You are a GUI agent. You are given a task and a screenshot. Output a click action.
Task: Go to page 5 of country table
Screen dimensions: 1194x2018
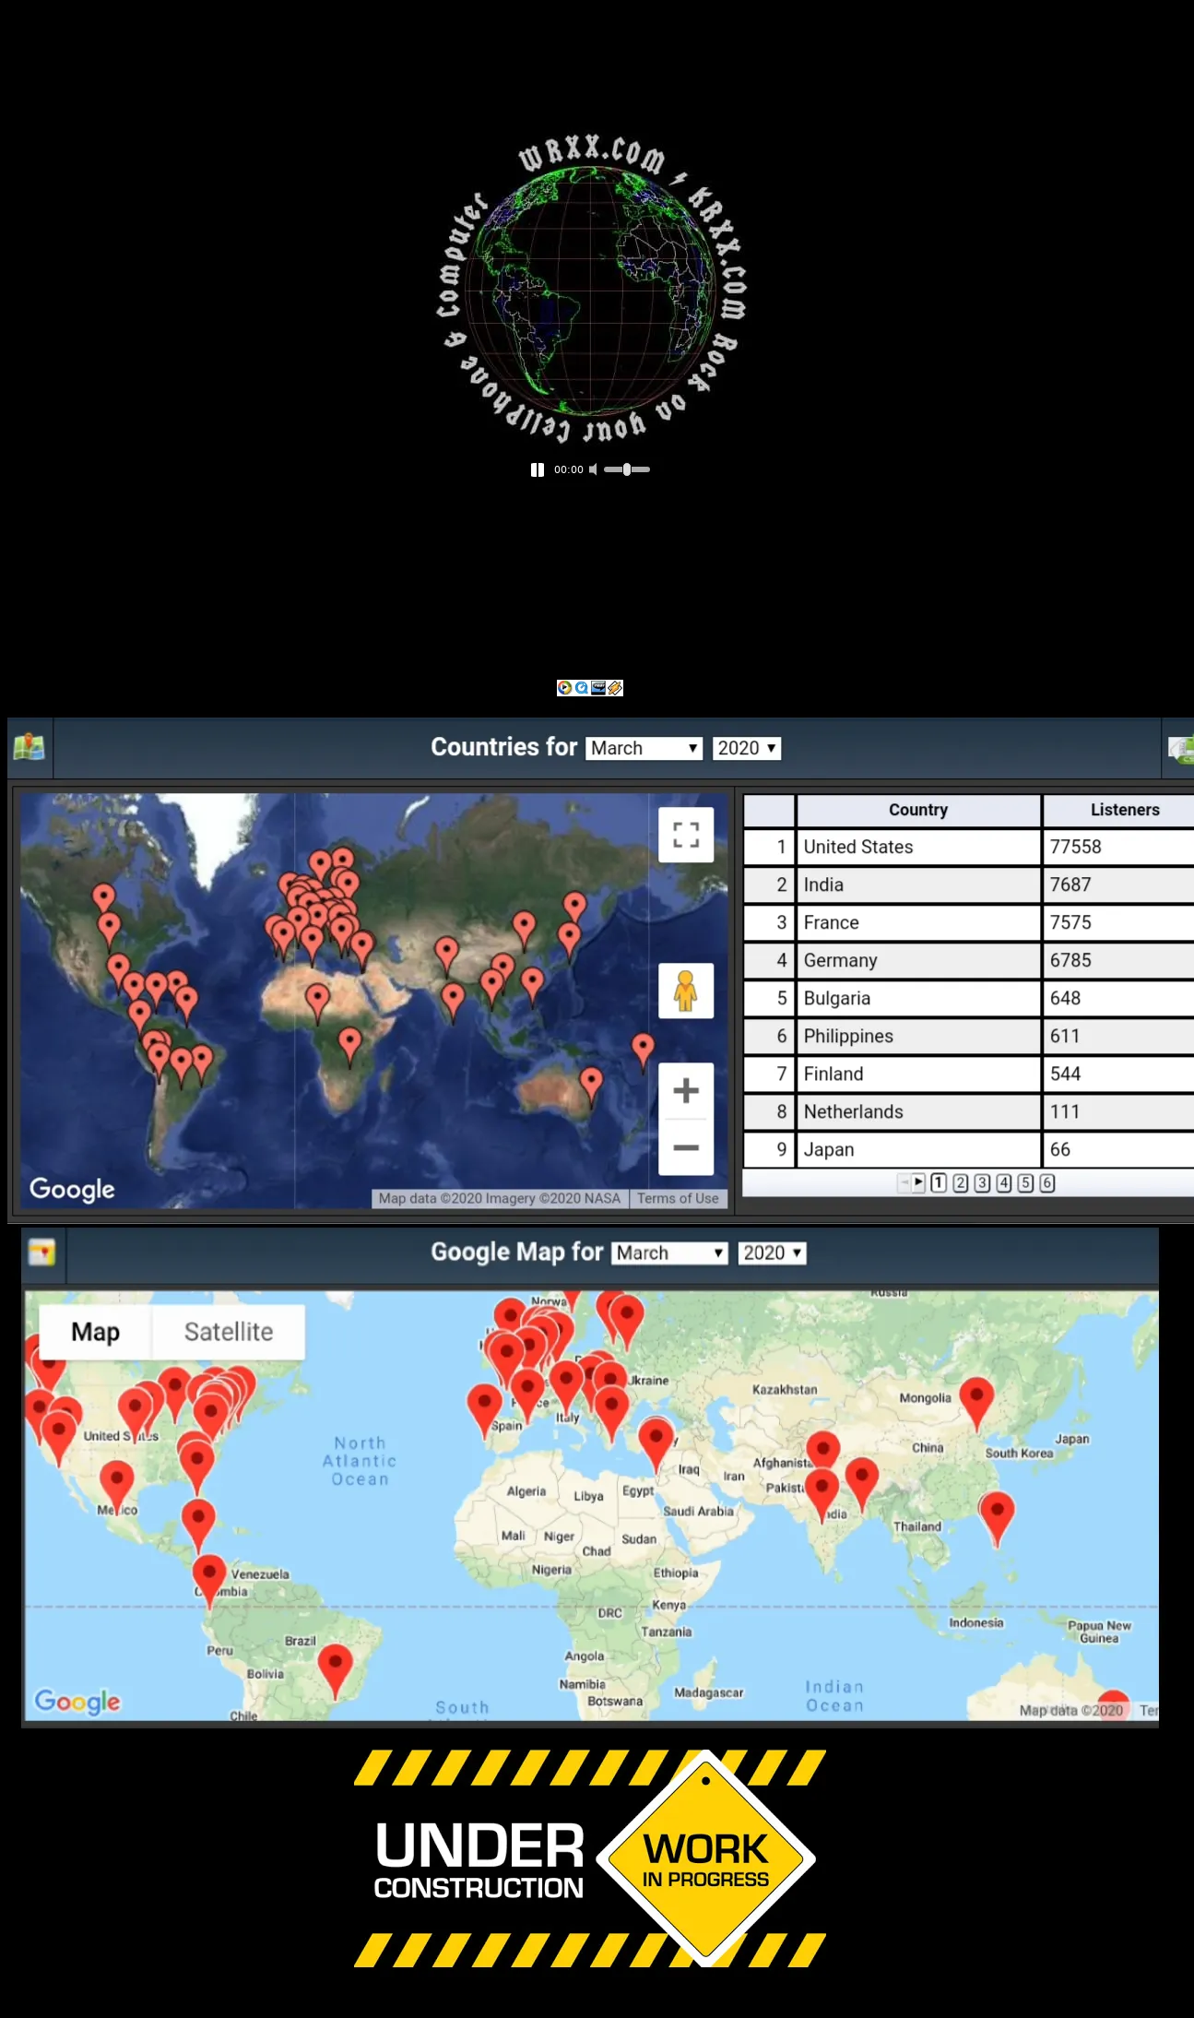point(1025,1182)
